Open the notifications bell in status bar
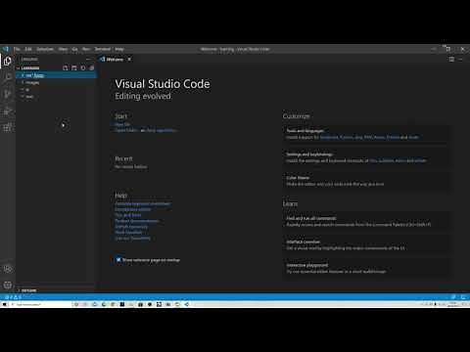This screenshot has width=470, height=352. (463, 297)
